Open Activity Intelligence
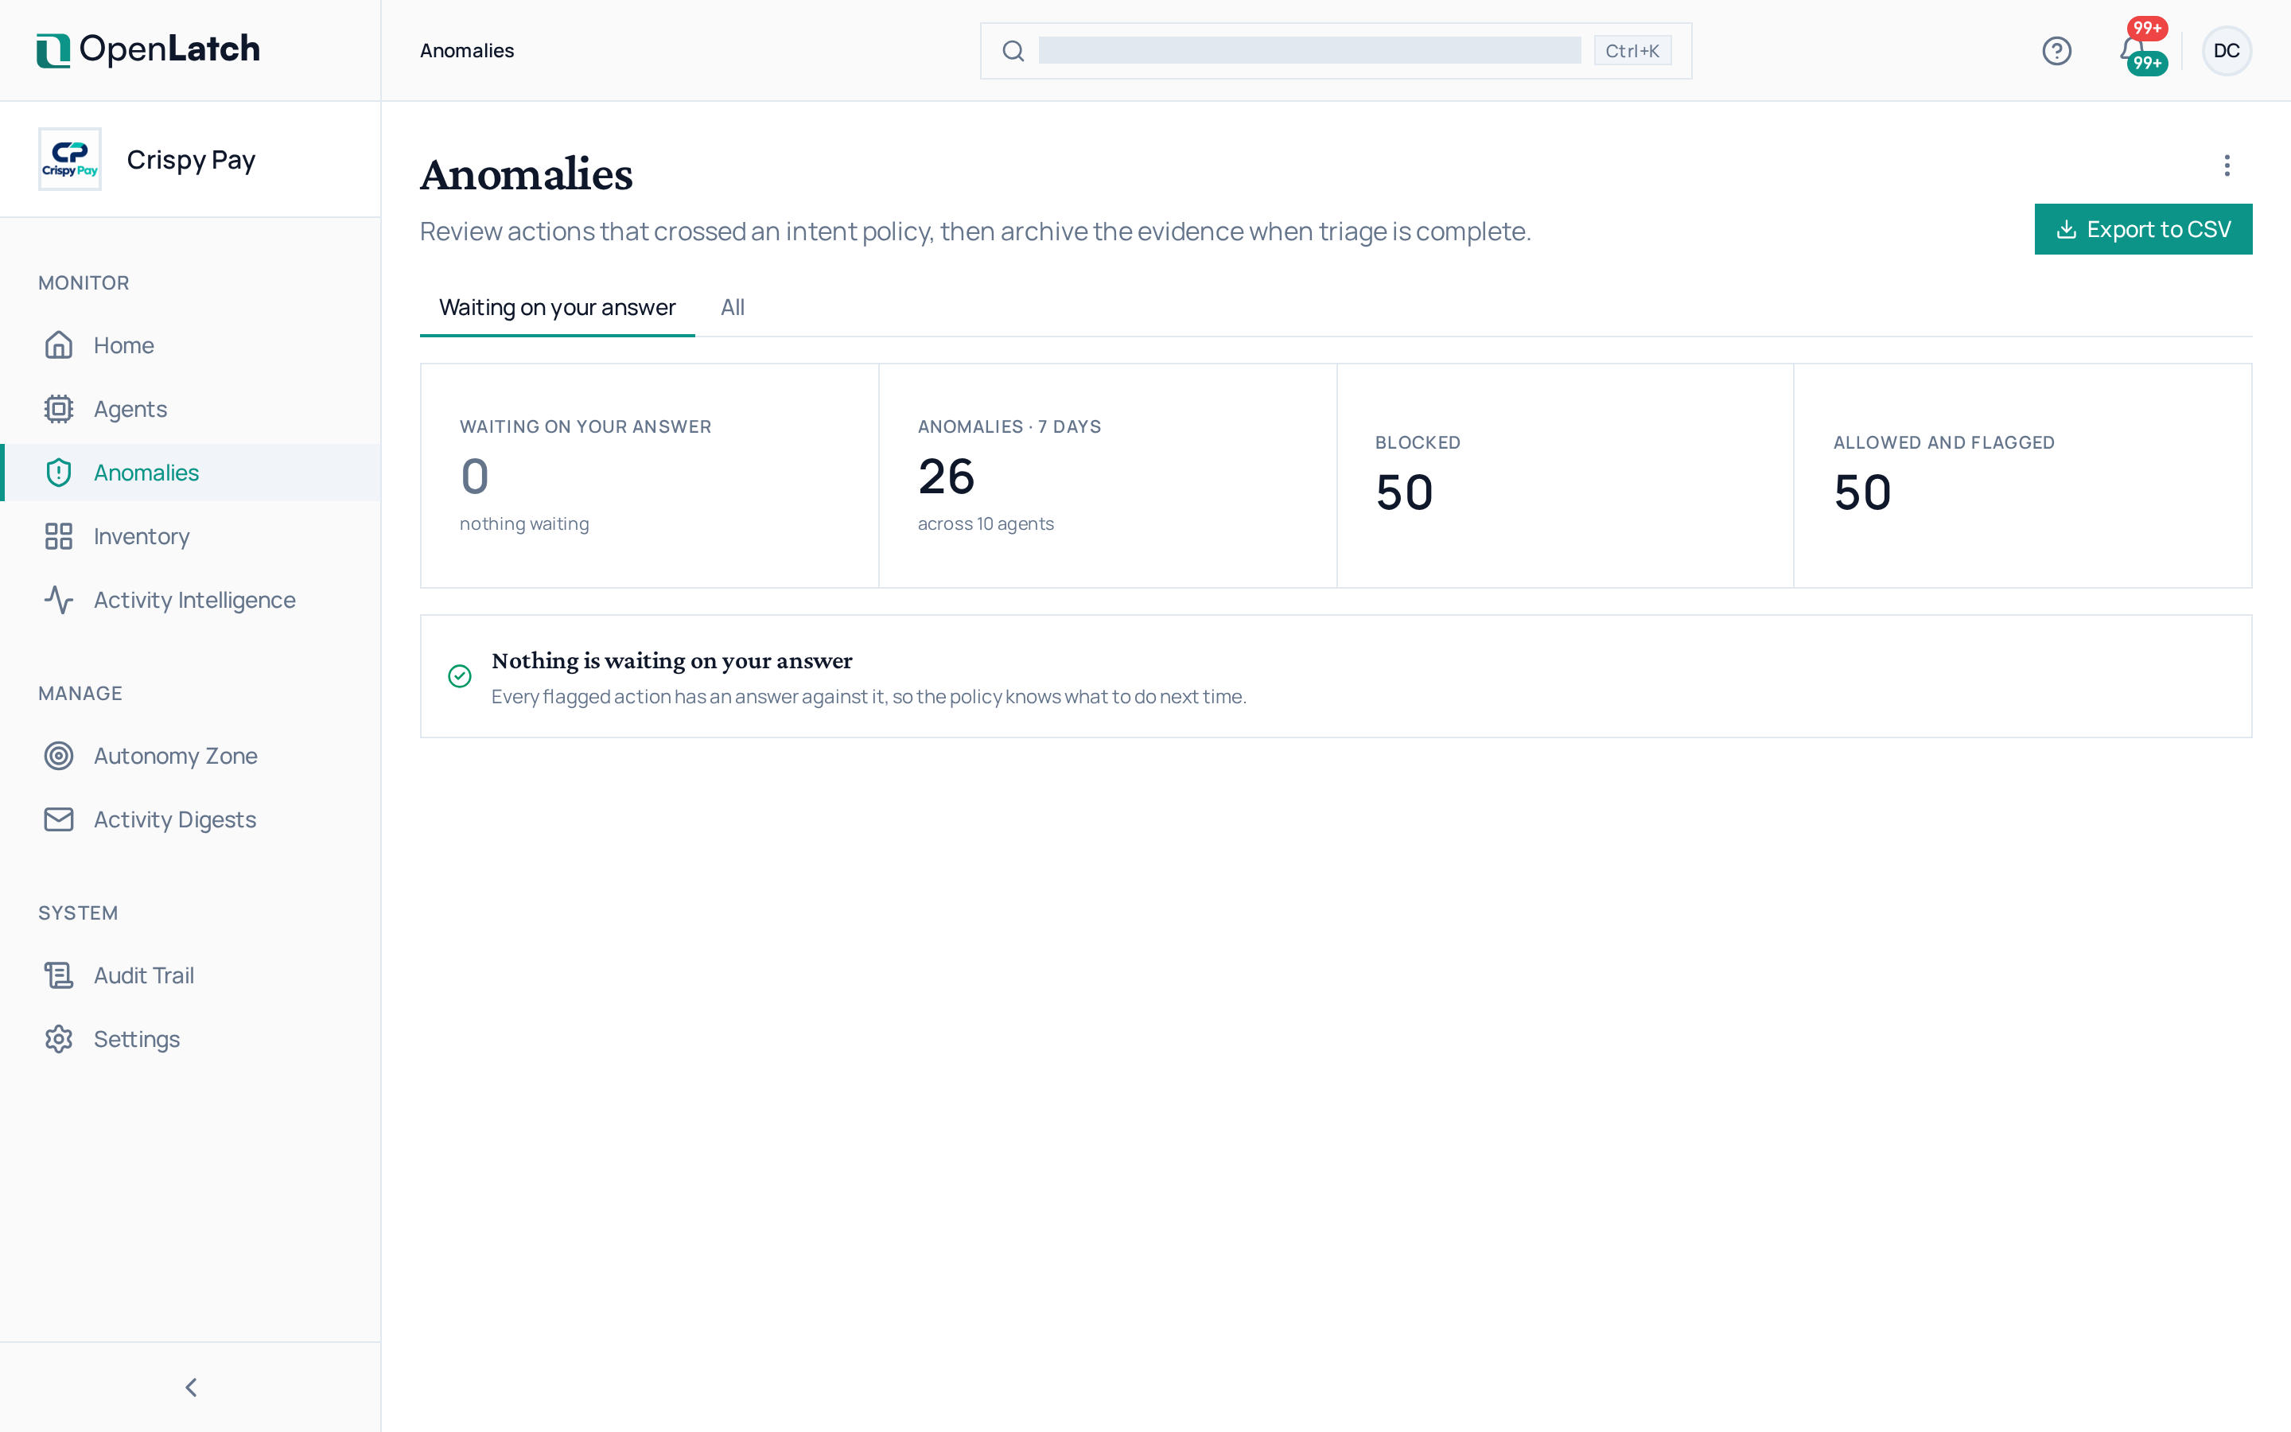Image resolution: width=2291 pixels, height=1432 pixels. click(x=191, y=600)
